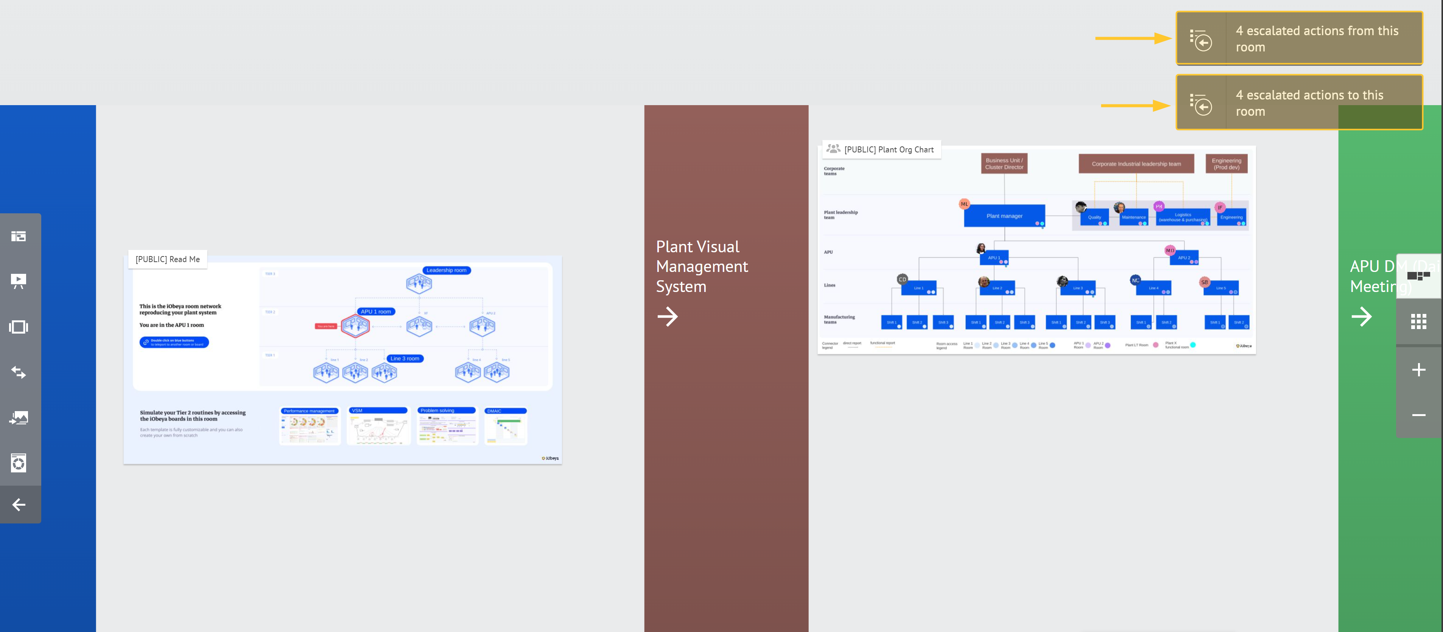Click the escalated actions to this room button
This screenshot has width=1443, height=632.
(1298, 102)
